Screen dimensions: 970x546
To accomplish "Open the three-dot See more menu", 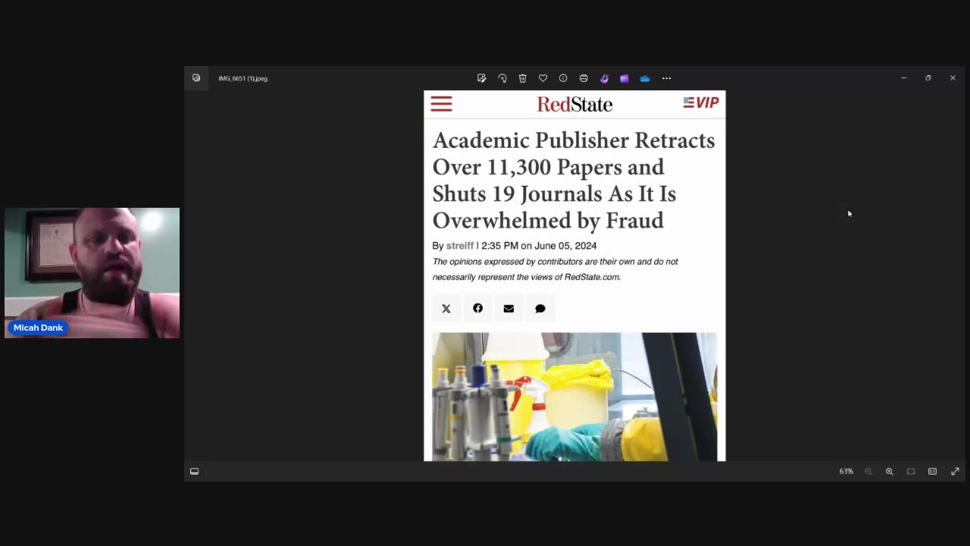I will click(x=667, y=78).
